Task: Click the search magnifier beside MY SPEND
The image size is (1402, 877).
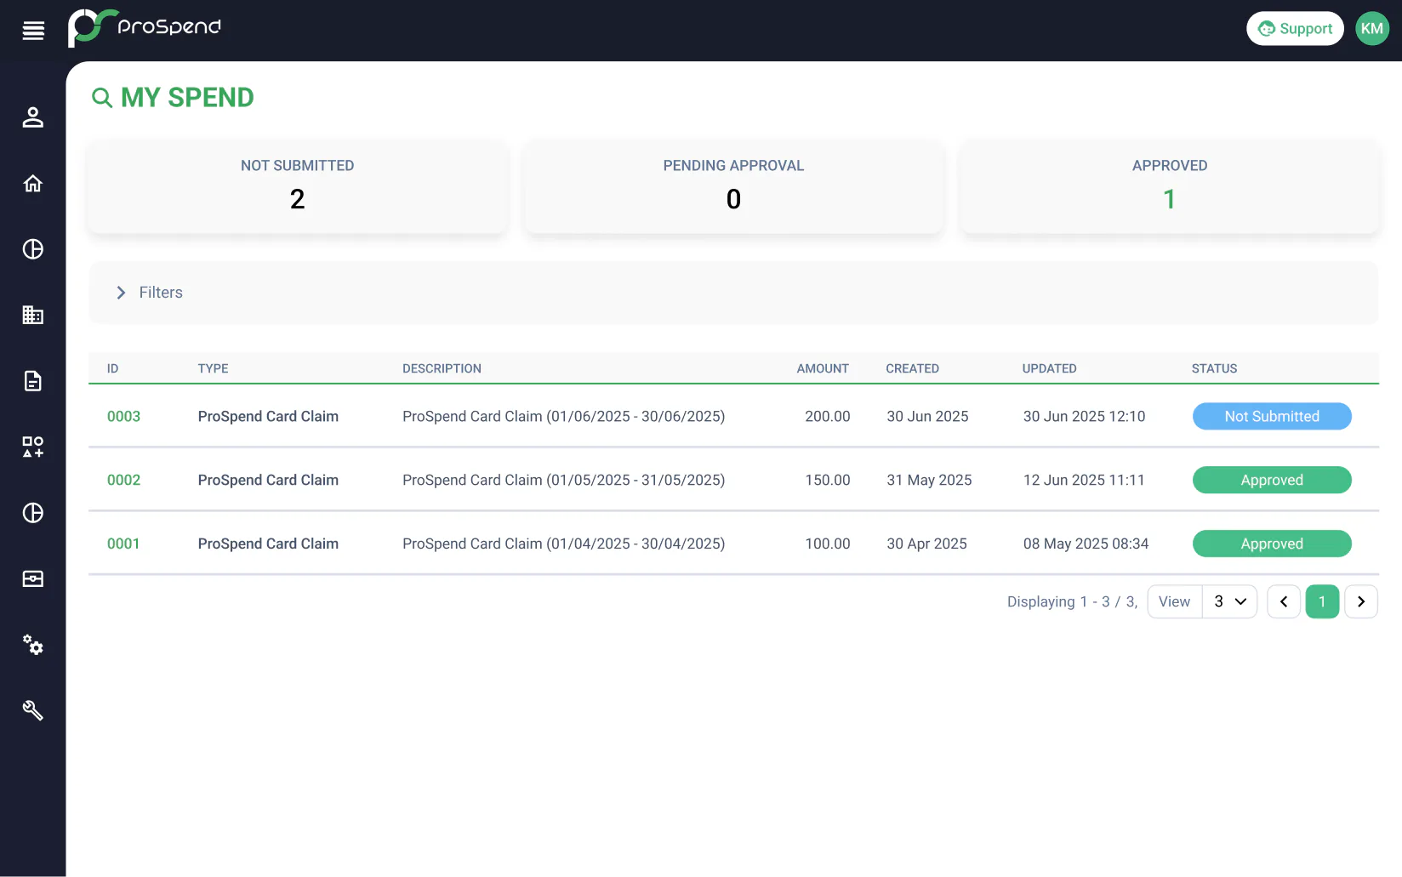Action: click(102, 98)
